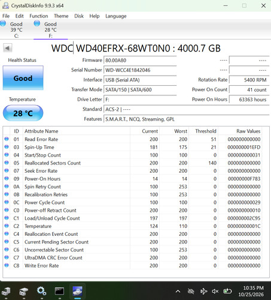Screen dimensions: 271x300
Task: Click status icon for UltraDMA CRC Error Count
Action: coord(7,257)
